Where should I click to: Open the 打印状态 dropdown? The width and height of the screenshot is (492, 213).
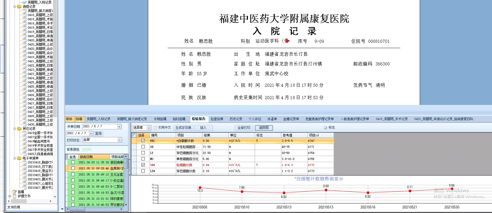point(119,140)
